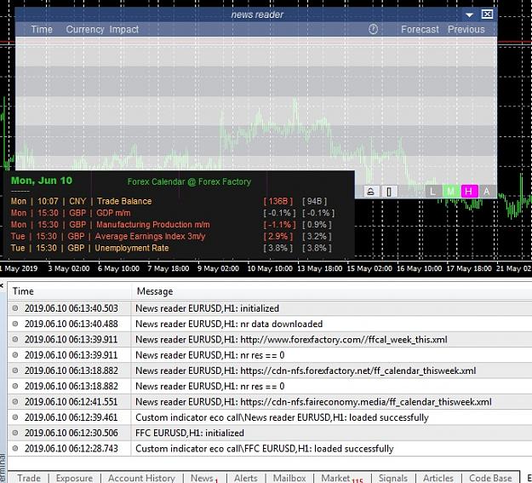
Task: Open the Signals tab
Action: 393,478
